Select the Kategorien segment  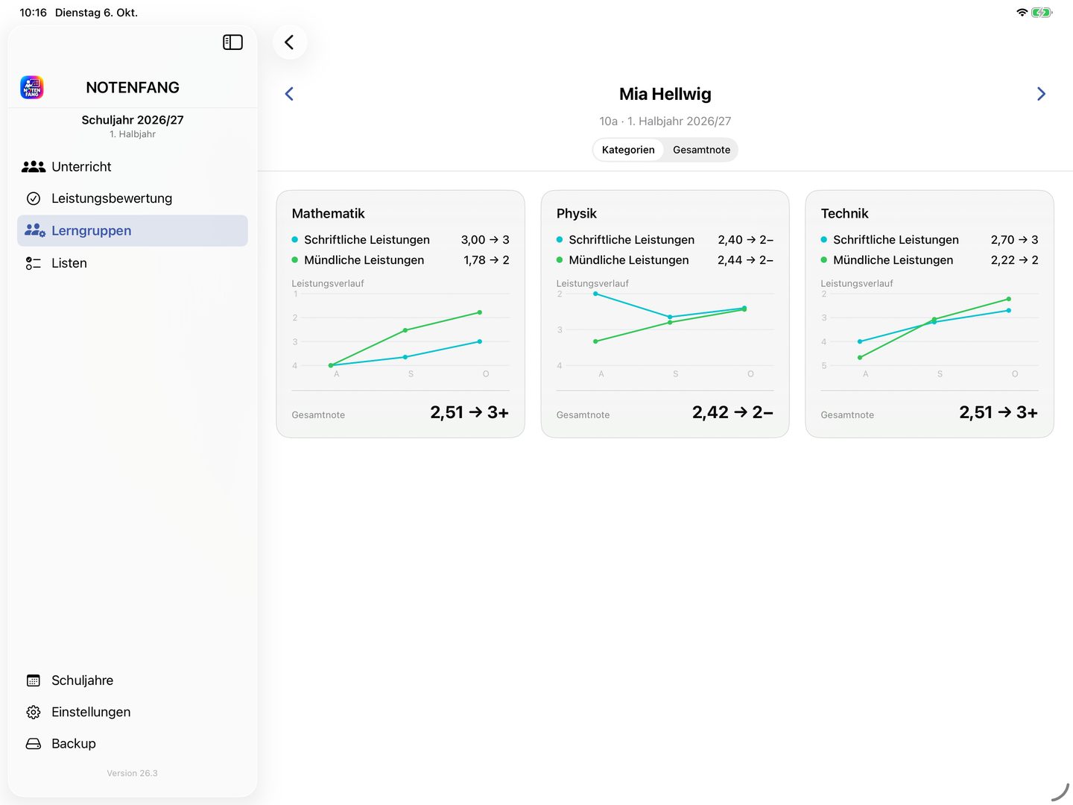[x=628, y=150]
